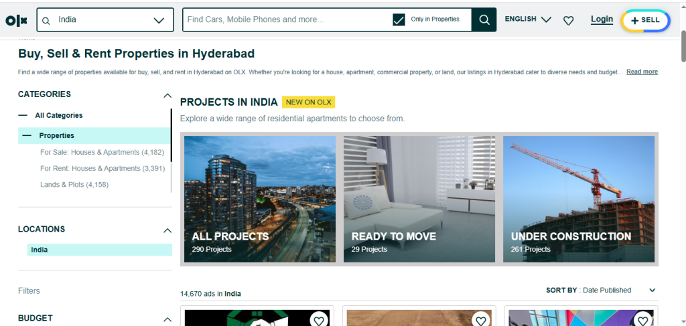Uncheck Only in Properties checkbox
Image resolution: width=686 pixels, height=326 pixels.
point(399,19)
